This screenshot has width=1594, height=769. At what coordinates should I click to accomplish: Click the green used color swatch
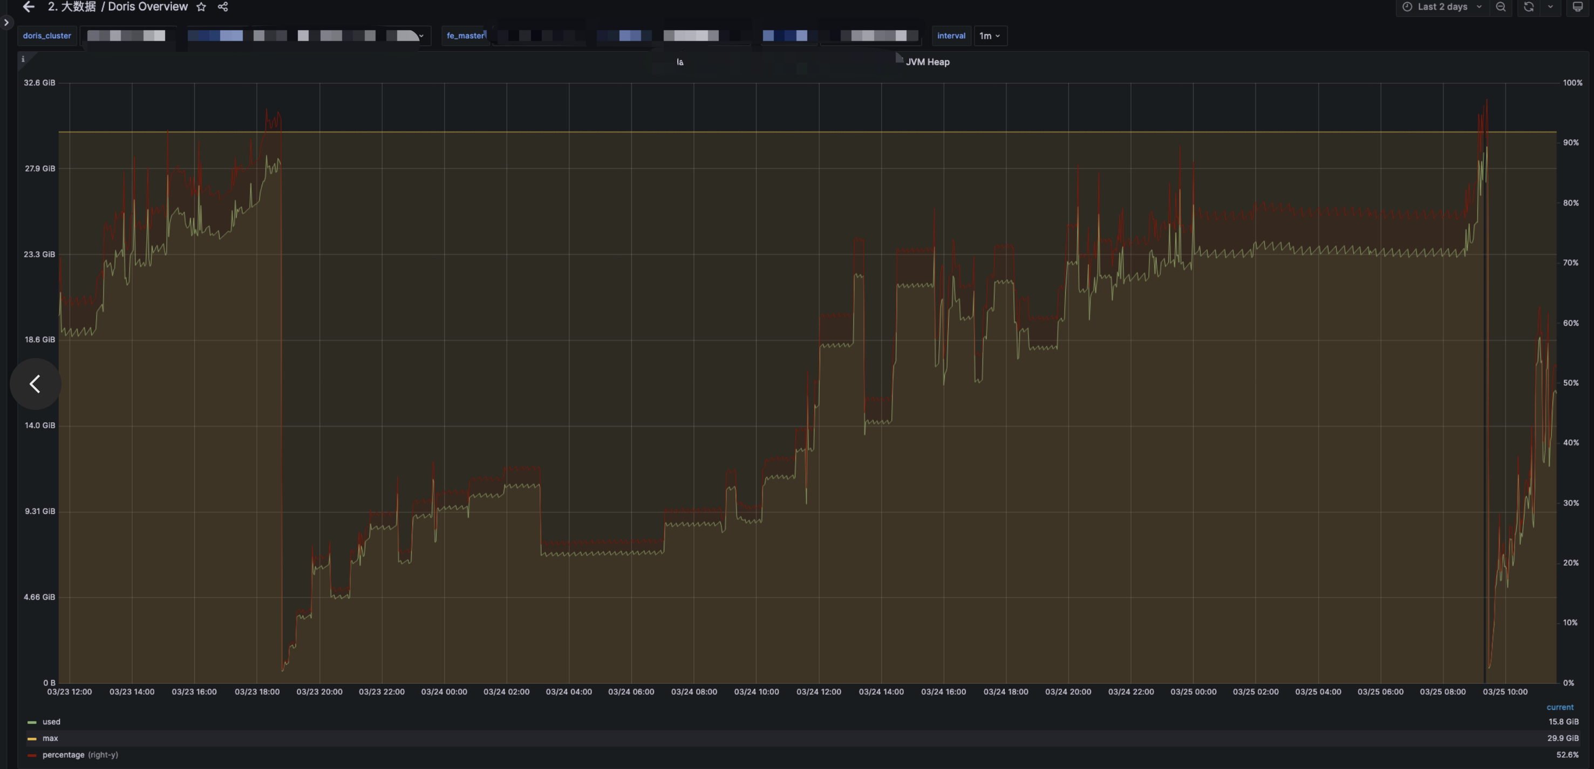32,722
